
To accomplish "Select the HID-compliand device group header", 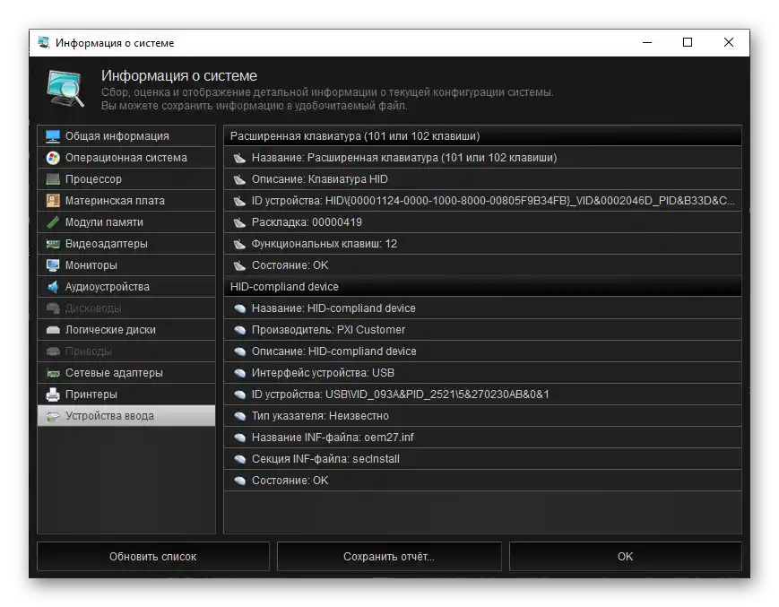I will click(482, 287).
